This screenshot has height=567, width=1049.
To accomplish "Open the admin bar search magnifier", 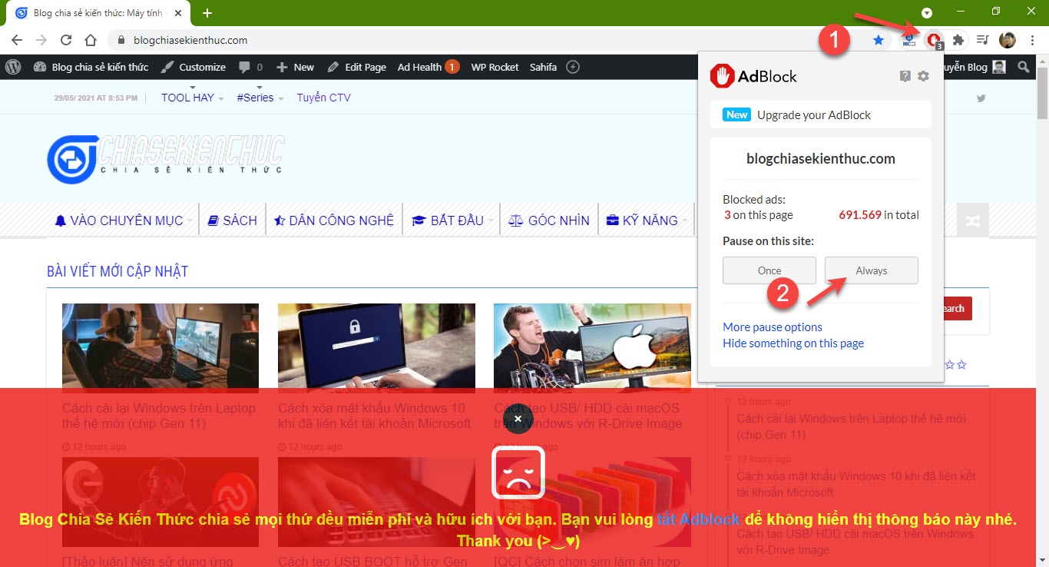I will pos(1023,67).
